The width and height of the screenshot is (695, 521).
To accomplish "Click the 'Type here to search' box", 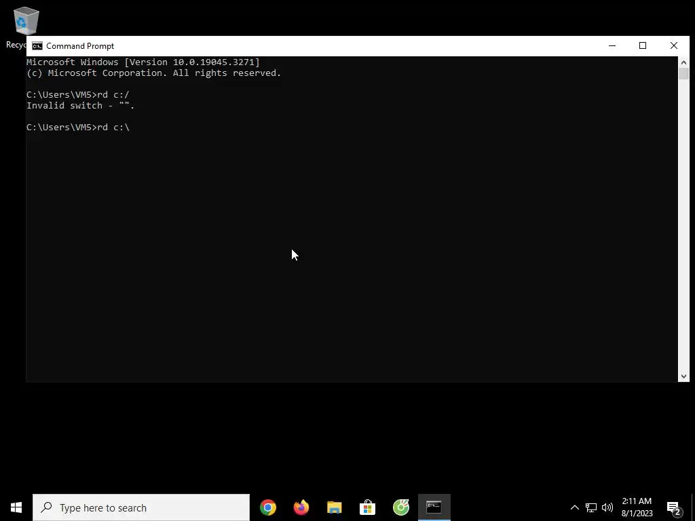I will pyautogui.click(x=141, y=507).
